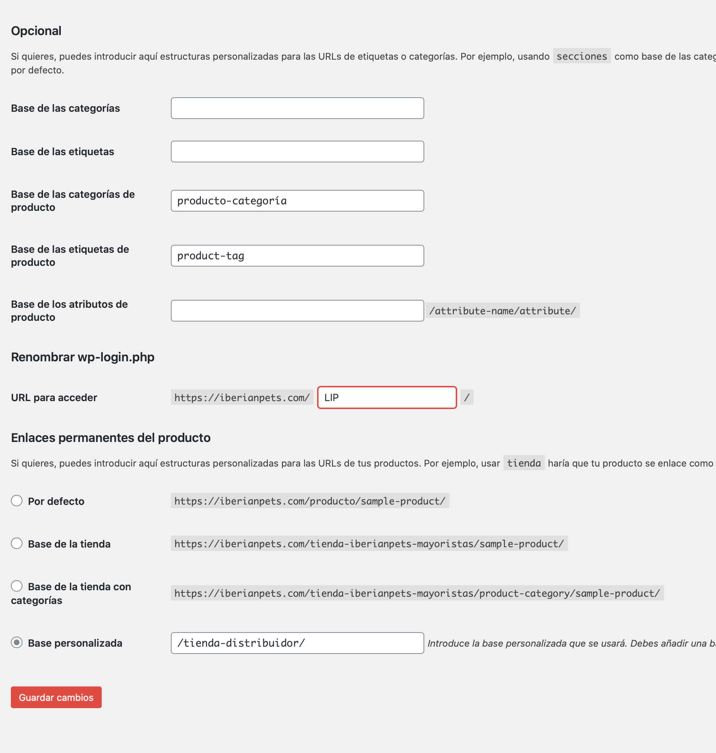Click the /attribute-name/attribute/ code suffix

click(503, 311)
